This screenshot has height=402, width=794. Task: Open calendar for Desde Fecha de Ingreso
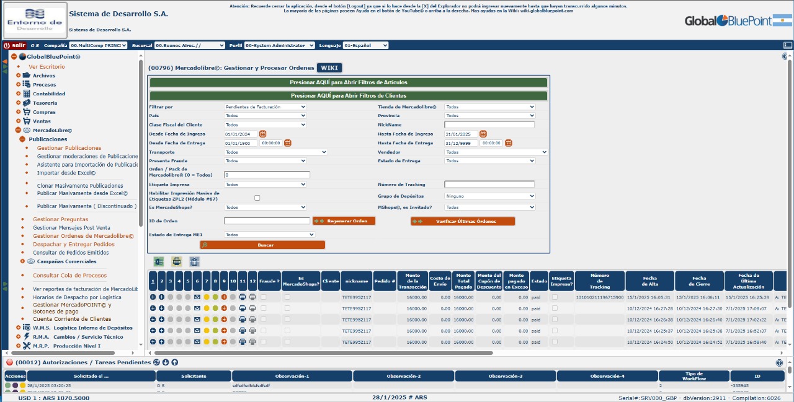click(x=262, y=134)
